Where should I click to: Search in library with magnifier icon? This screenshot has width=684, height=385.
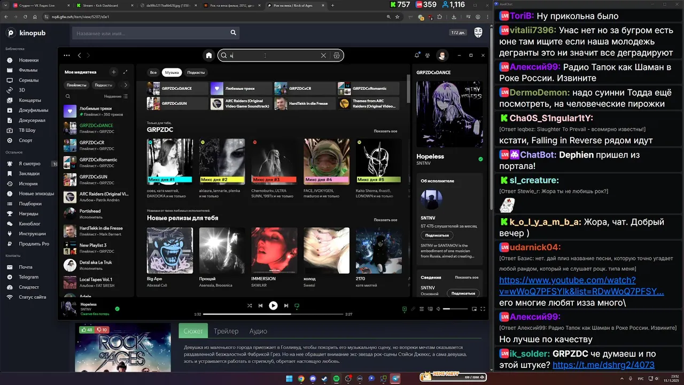coord(68,96)
